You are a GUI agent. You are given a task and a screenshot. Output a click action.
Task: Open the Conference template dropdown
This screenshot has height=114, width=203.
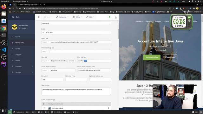(62, 17)
